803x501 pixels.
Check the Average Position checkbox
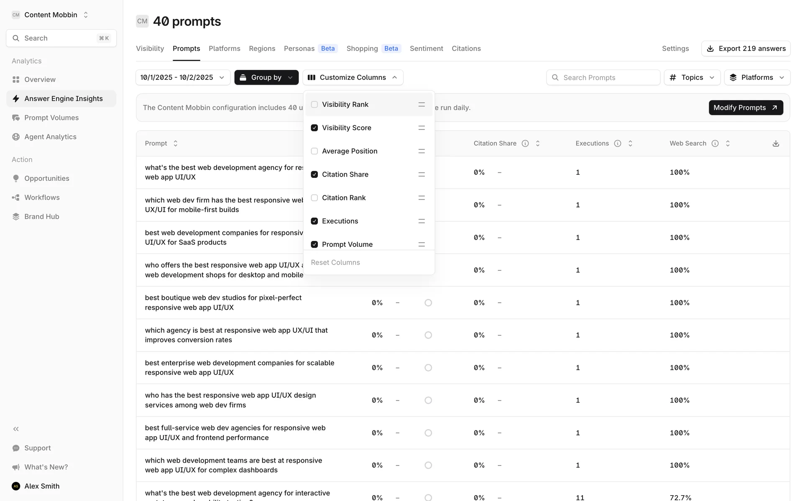pyautogui.click(x=315, y=151)
